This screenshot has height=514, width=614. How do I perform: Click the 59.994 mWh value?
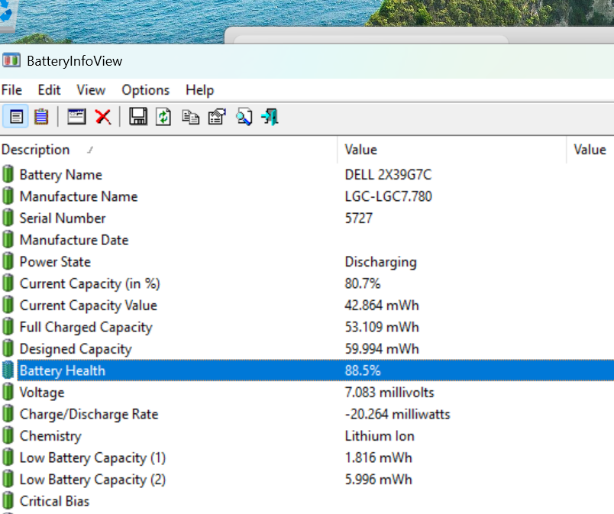click(x=382, y=349)
